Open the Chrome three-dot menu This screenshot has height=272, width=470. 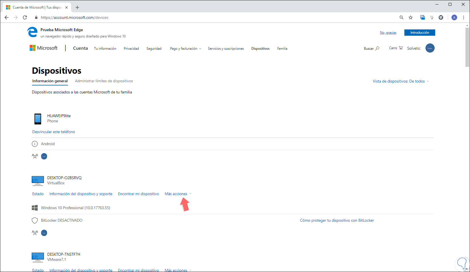click(x=464, y=17)
